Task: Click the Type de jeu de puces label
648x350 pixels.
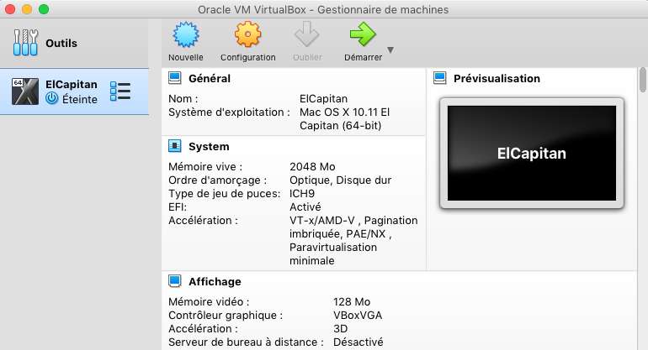Action: pyautogui.click(x=225, y=194)
